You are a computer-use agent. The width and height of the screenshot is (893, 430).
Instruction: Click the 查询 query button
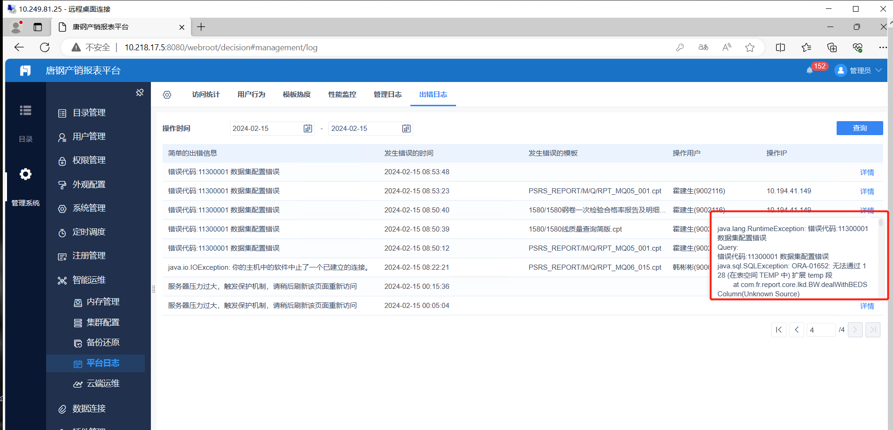[859, 128]
